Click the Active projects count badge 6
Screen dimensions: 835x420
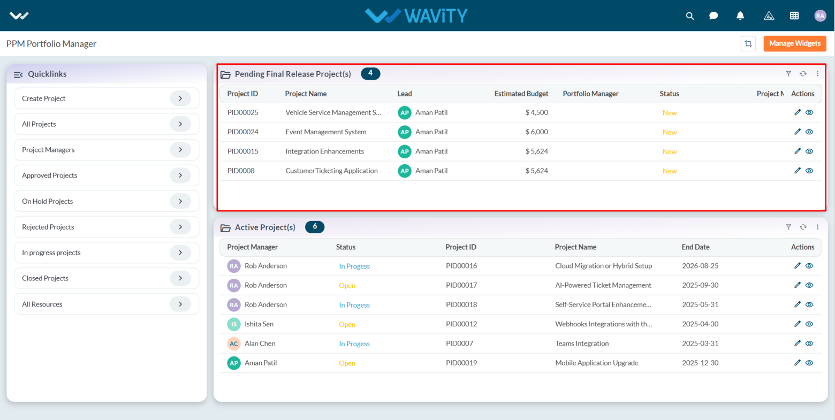pos(315,227)
